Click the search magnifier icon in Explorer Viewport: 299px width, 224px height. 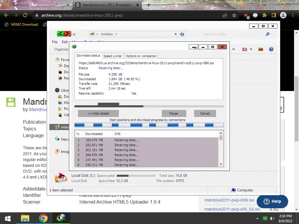coord(267,34)
